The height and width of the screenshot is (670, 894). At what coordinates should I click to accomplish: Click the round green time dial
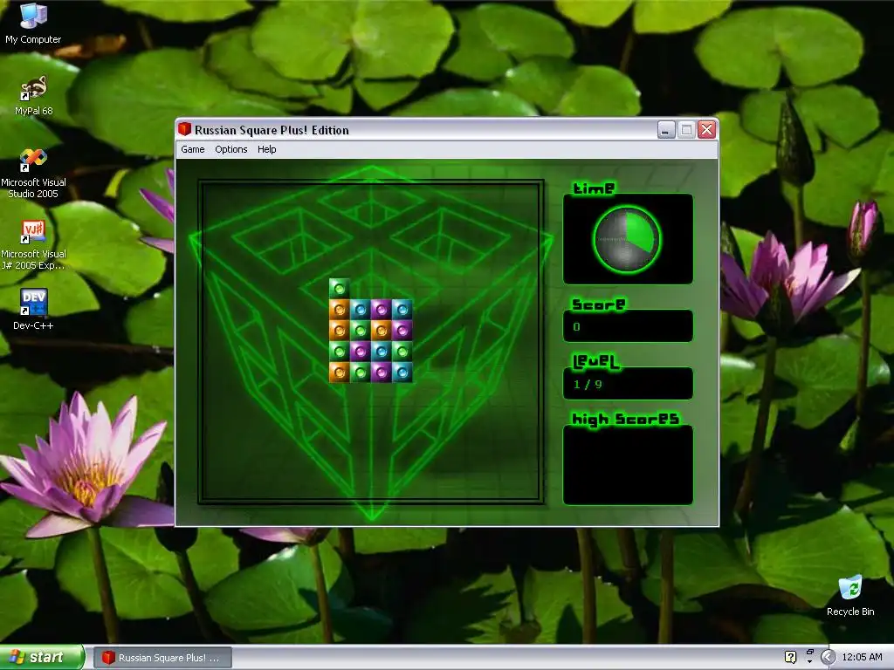tap(627, 239)
